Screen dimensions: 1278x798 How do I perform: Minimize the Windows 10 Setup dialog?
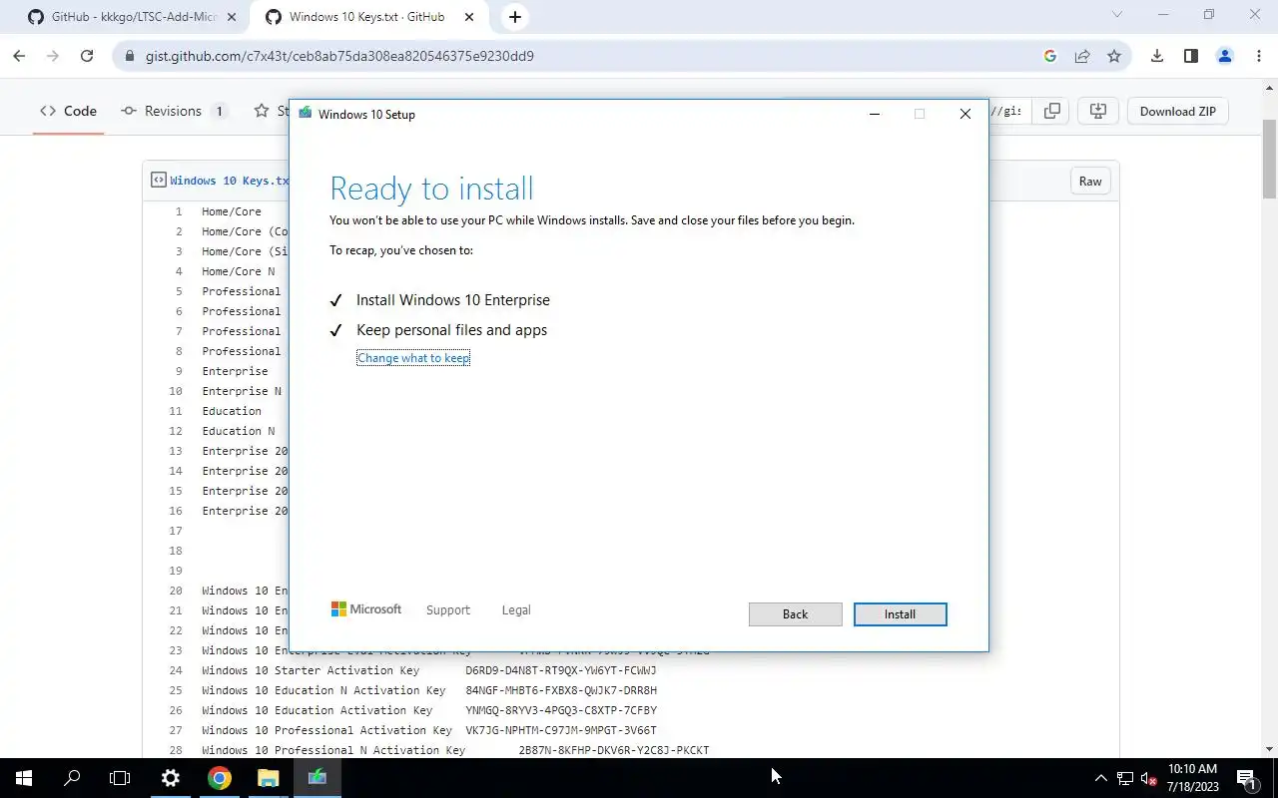[875, 114]
